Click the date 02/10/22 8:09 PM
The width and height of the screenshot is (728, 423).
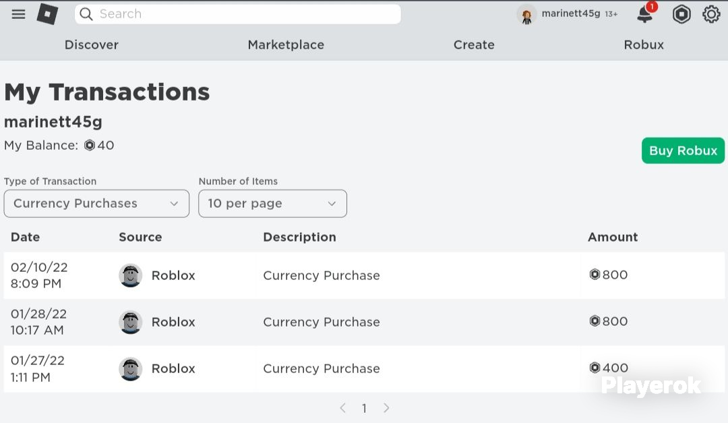[x=39, y=275]
